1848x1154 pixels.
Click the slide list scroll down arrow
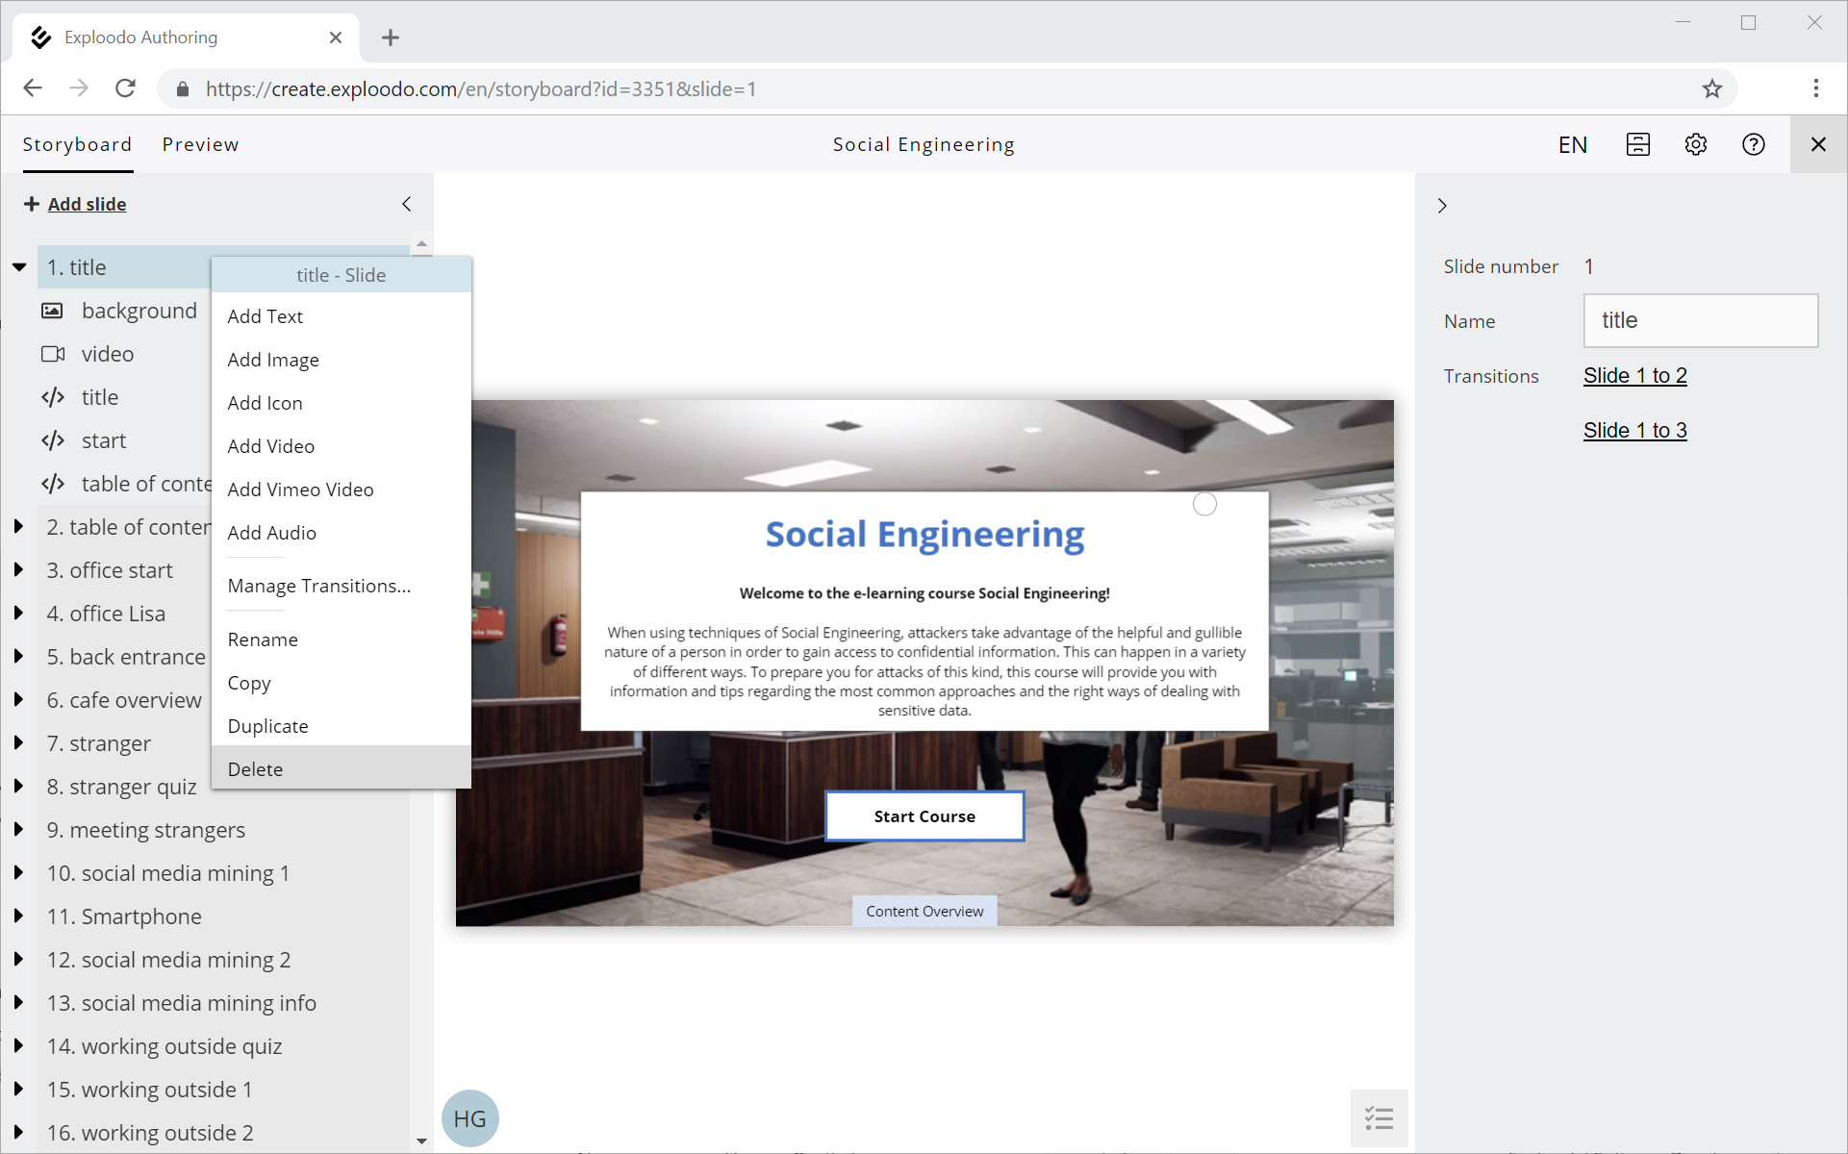coord(421,1141)
